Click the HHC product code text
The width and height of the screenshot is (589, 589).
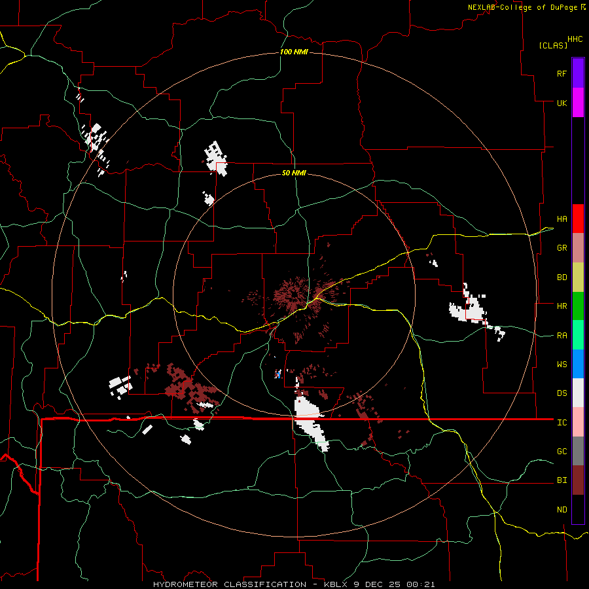(x=575, y=39)
